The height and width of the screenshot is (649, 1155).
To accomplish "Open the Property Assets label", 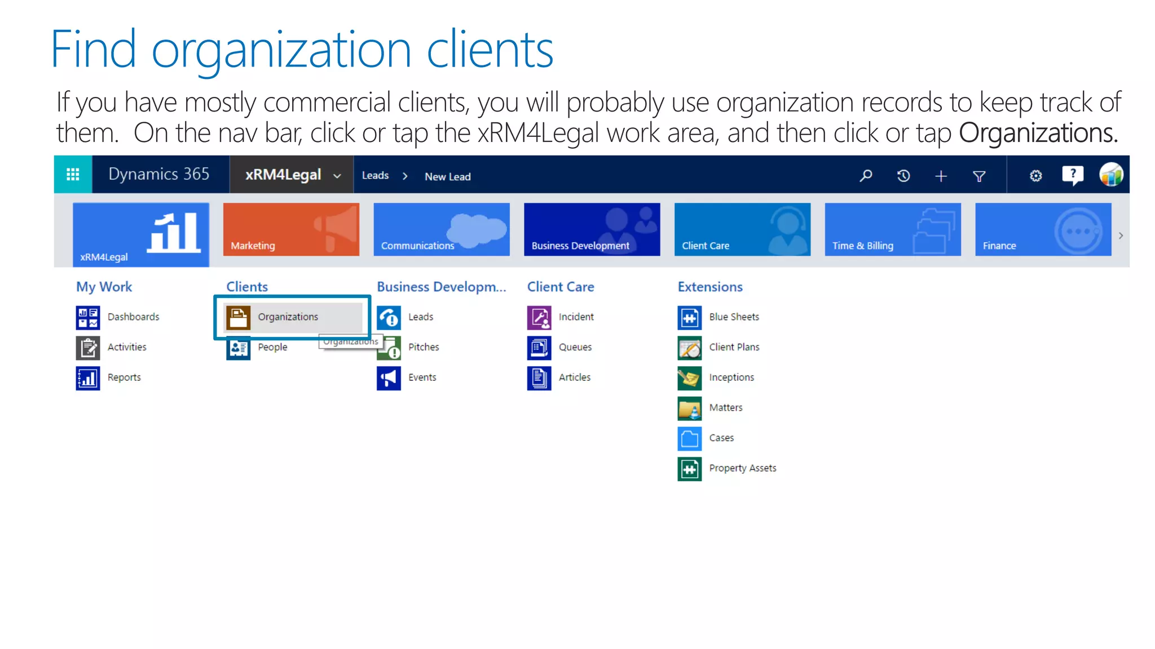I will [x=743, y=469].
